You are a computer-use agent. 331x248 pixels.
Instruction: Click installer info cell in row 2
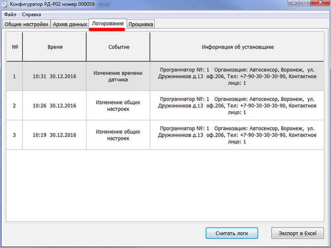[237, 106]
